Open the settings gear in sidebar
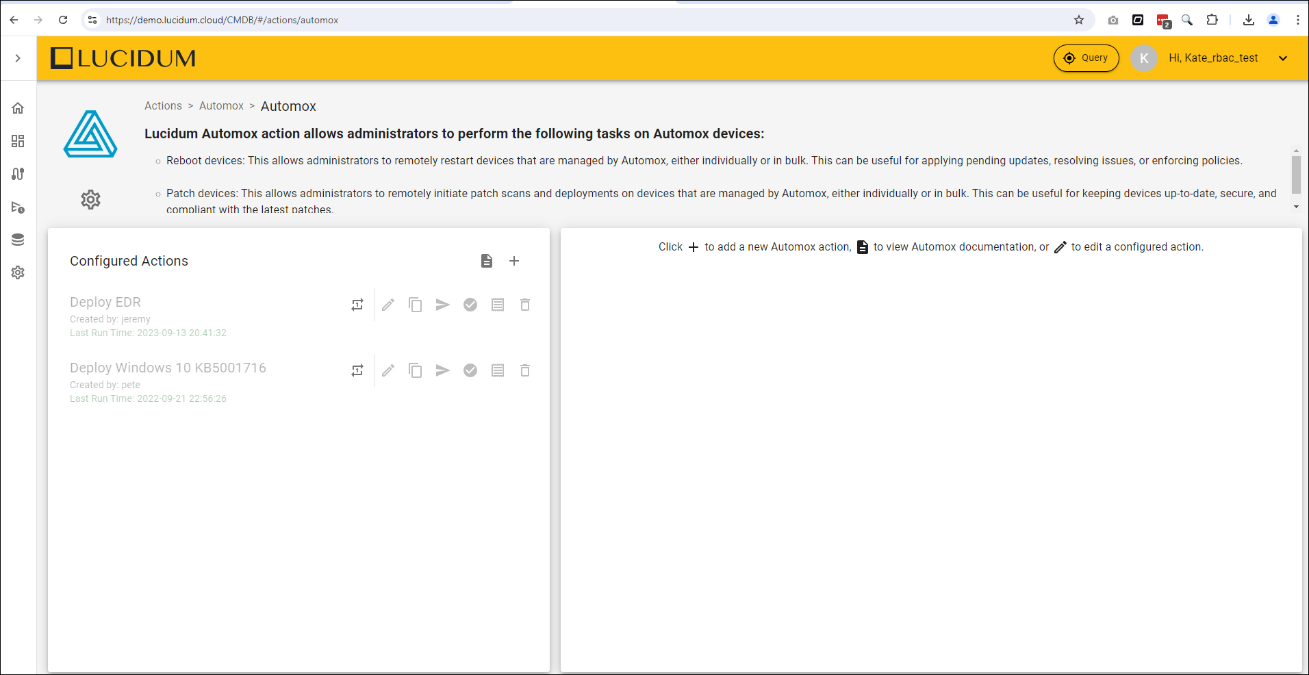 tap(18, 272)
